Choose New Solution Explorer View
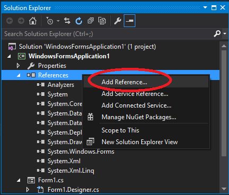This screenshot has width=229, height=195. pos(140,142)
